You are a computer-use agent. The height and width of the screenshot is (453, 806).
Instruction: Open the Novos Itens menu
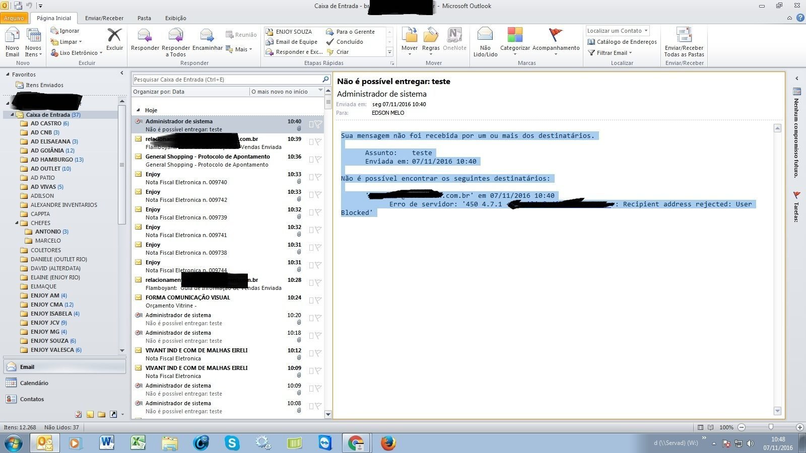(x=33, y=42)
